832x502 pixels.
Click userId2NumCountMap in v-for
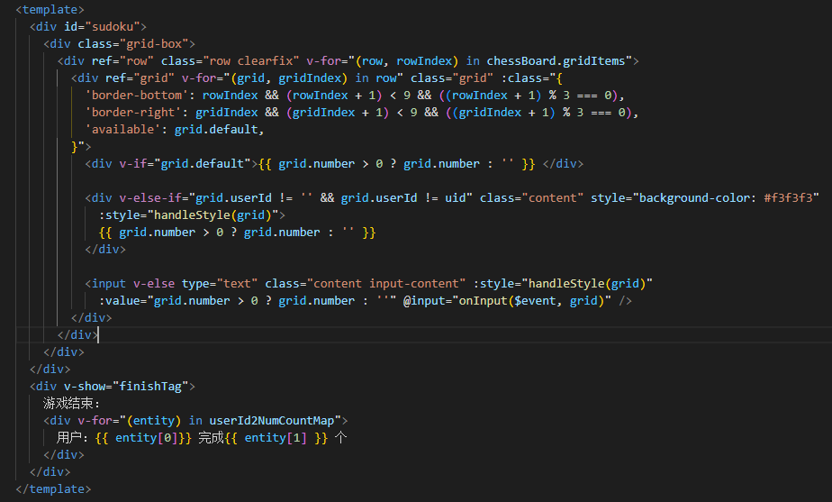(x=272, y=421)
